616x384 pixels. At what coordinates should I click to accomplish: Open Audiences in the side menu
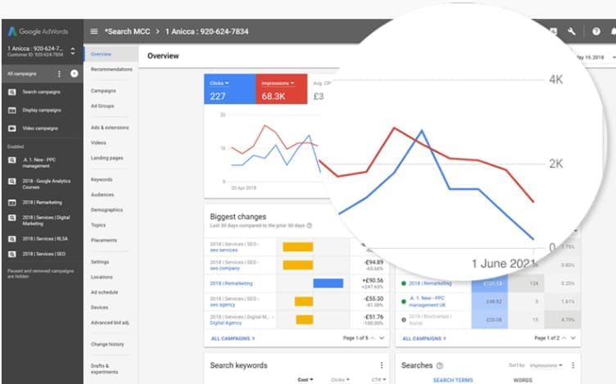click(x=102, y=195)
